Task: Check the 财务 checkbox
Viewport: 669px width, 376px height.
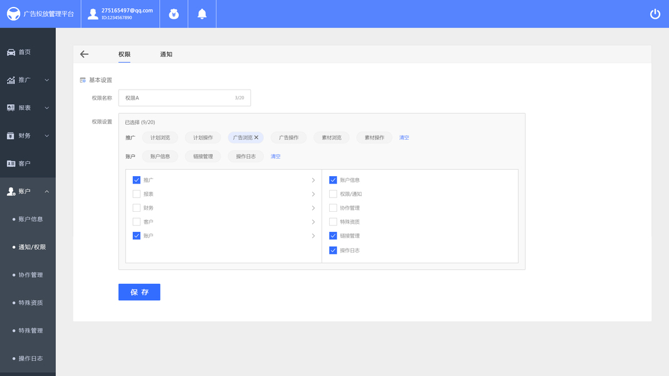Action: (x=137, y=208)
